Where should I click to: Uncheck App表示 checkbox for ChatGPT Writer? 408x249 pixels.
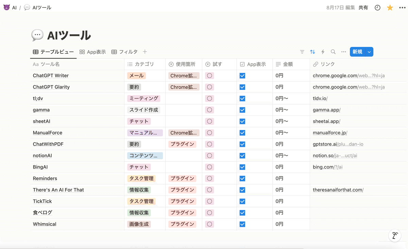point(242,76)
